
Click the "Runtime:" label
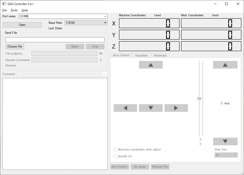[11, 65]
